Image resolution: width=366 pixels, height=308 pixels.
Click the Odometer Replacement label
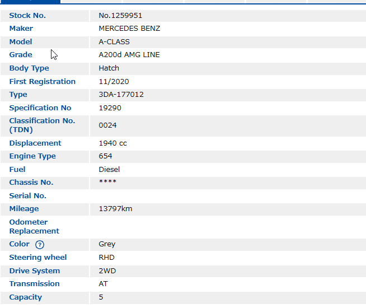[34, 227]
